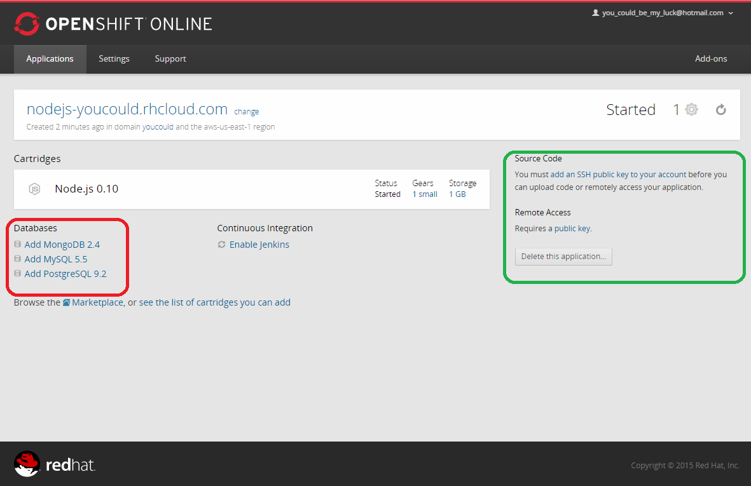The image size is (751, 486).
Task: Click the Source Code heading
Action: pos(538,158)
